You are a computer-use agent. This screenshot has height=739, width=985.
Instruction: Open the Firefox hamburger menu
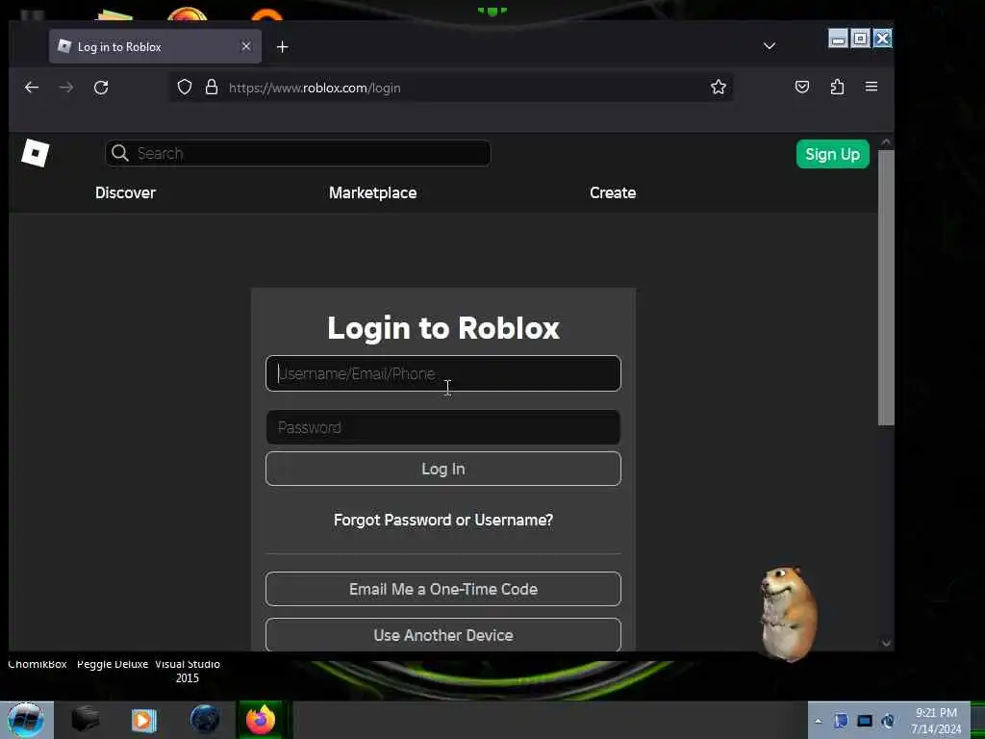click(871, 87)
